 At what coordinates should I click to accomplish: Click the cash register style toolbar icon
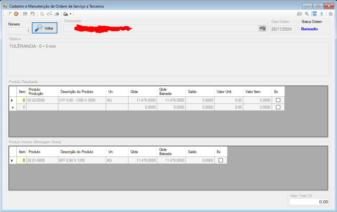tap(56, 14)
